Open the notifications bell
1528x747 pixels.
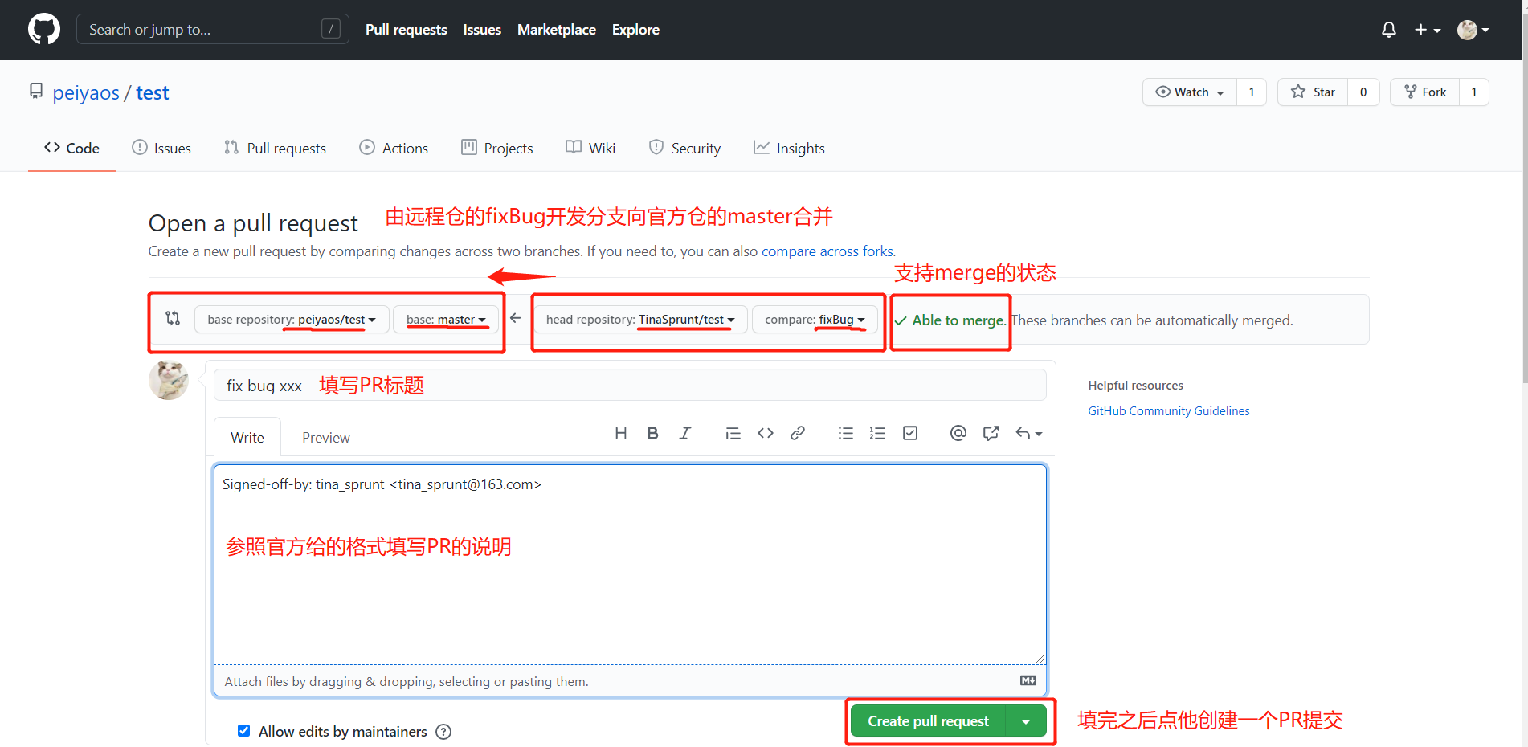click(x=1388, y=30)
